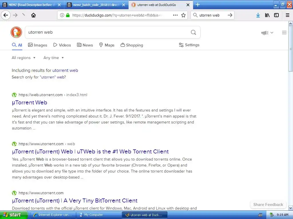Close the utorren web DuckDuckGo tab
The width and height of the screenshot is (293, 219).
[x=188, y=5]
